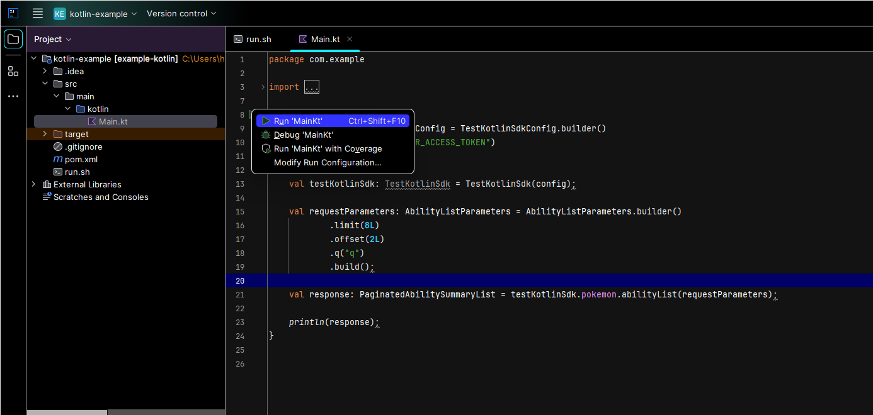Image resolution: width=873 pixels, height=415 pixels.
Task: Close the Main.kt tab
Action: [x=350, y=39]
